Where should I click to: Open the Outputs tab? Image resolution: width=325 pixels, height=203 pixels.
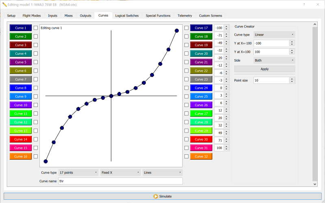tap(86, 15)
